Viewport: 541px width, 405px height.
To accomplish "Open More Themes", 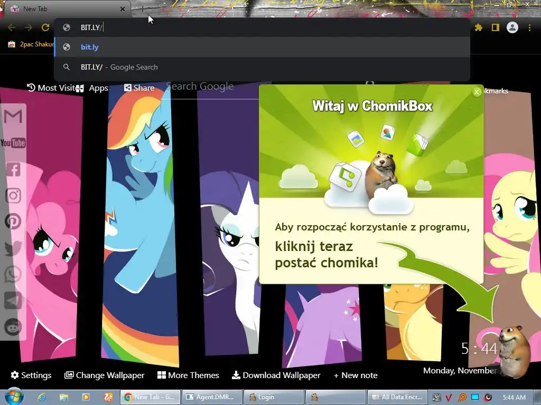I will pos(188,375).
